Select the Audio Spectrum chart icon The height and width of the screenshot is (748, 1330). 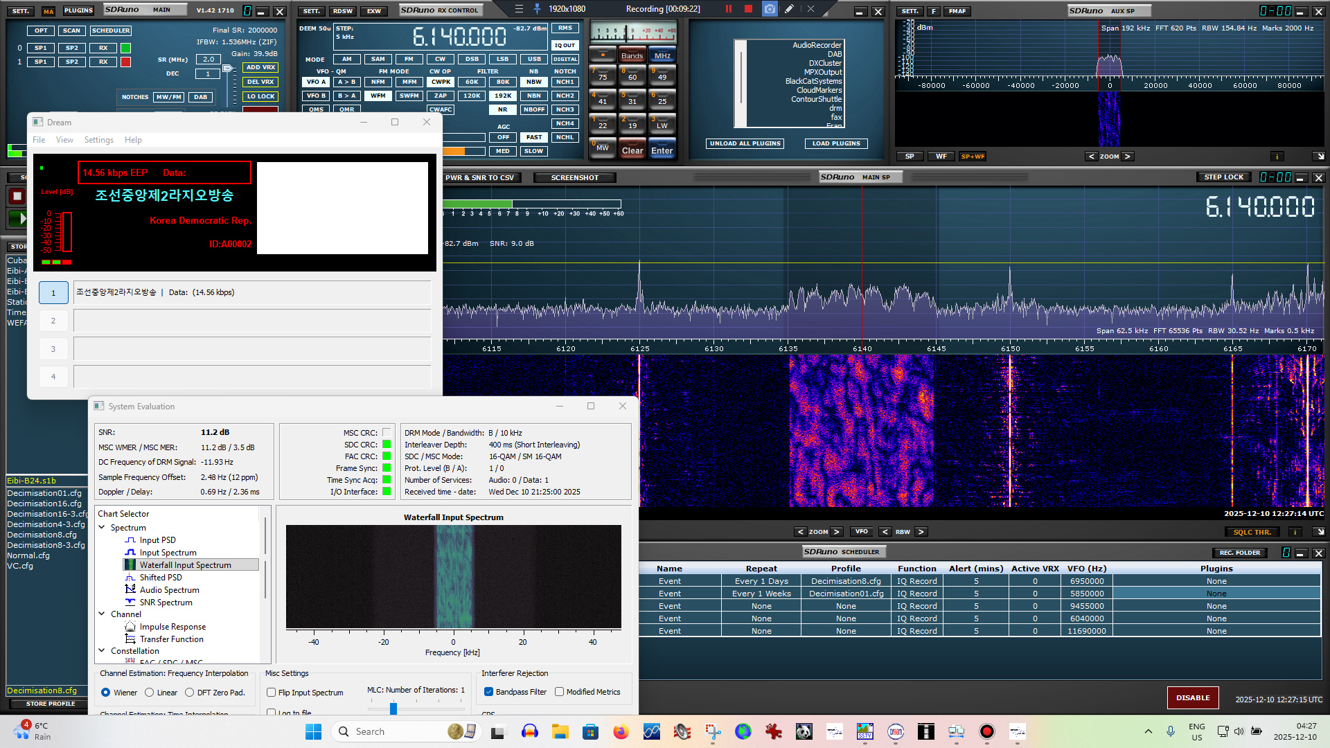[130, 589]
